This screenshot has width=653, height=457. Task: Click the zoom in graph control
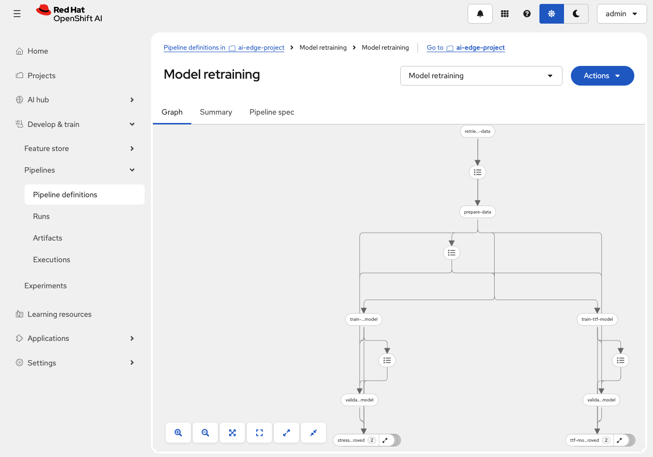[x=178, y=433]
